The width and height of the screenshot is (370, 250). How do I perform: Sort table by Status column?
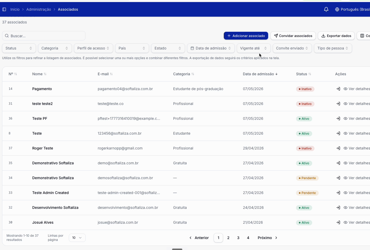304,74
